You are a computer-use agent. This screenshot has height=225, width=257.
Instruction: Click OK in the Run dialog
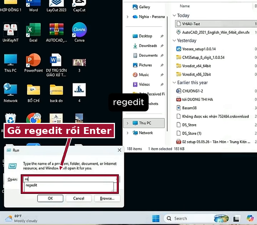point(50,199)
